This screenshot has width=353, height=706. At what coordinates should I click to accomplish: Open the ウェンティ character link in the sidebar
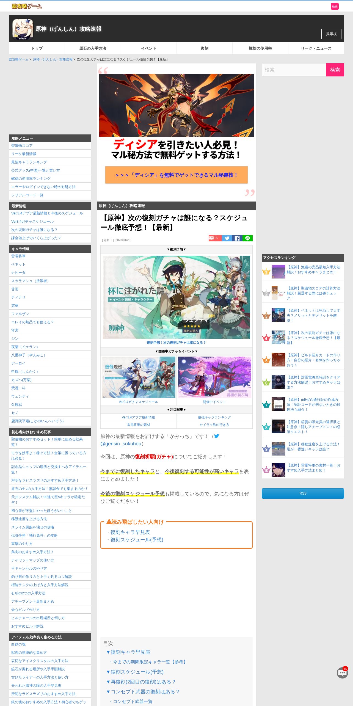coord(20,396)
